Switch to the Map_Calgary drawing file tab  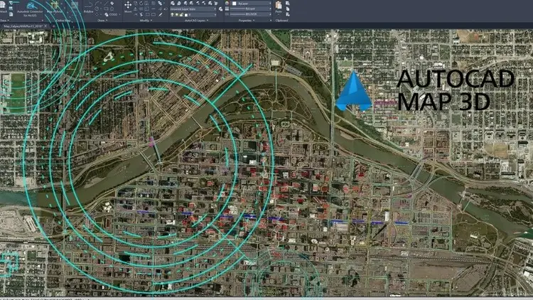click(x=23, y=26)
